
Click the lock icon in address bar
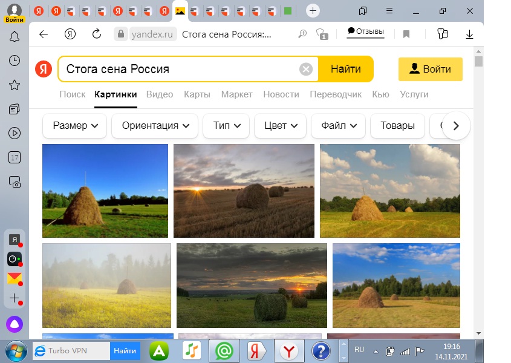120,34
